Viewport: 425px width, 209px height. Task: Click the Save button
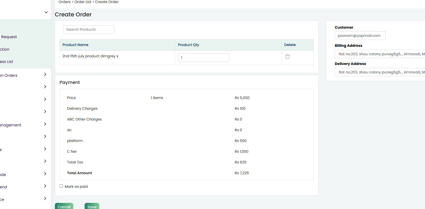[x=92, y=206]
